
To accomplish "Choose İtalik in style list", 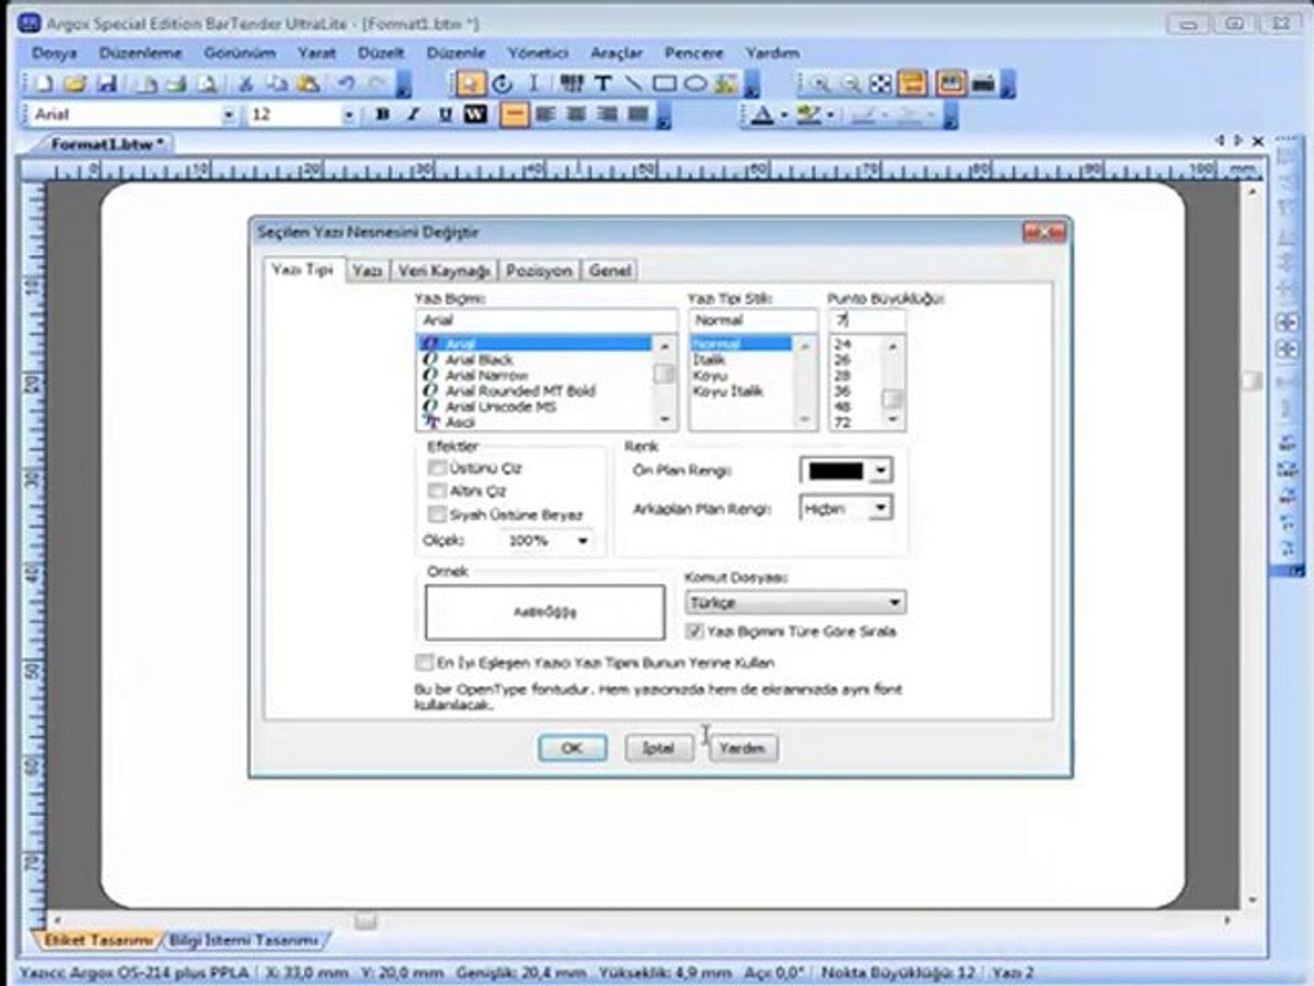I will pyautogui.click(x=709, y=360).
